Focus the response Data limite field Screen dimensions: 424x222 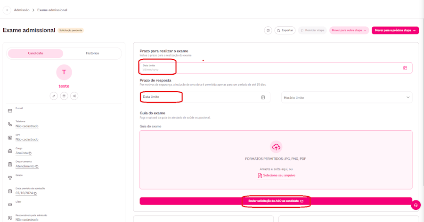point(205,97)
